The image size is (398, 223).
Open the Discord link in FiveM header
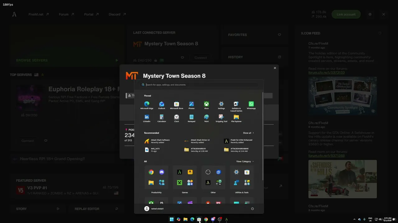point(117,14)
